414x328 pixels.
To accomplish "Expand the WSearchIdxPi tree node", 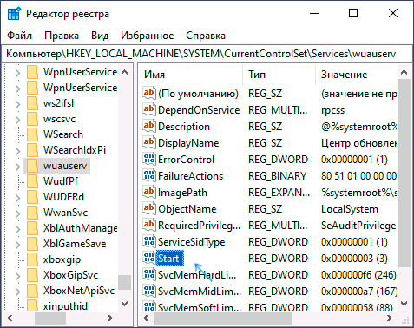I will (x=18, y=151).
